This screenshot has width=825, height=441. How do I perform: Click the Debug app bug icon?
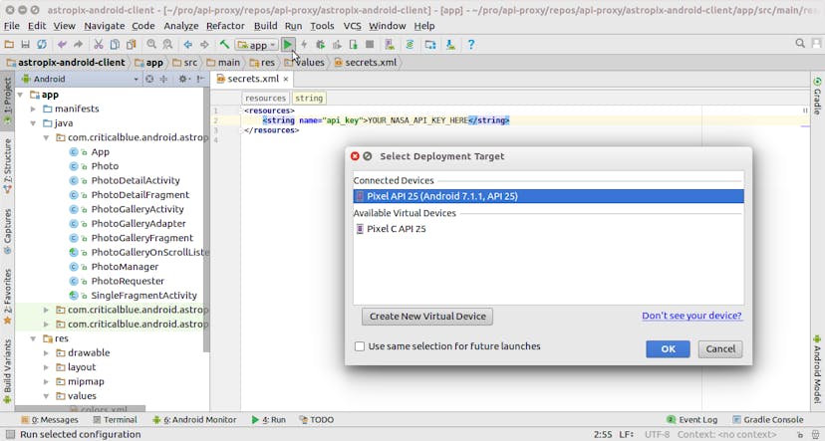pyautogui.click(x=321, y=45)
